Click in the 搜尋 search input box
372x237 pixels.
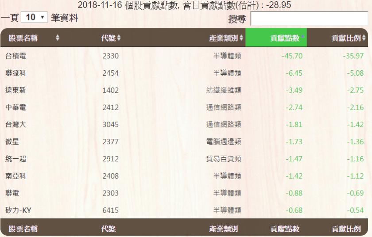309,19
